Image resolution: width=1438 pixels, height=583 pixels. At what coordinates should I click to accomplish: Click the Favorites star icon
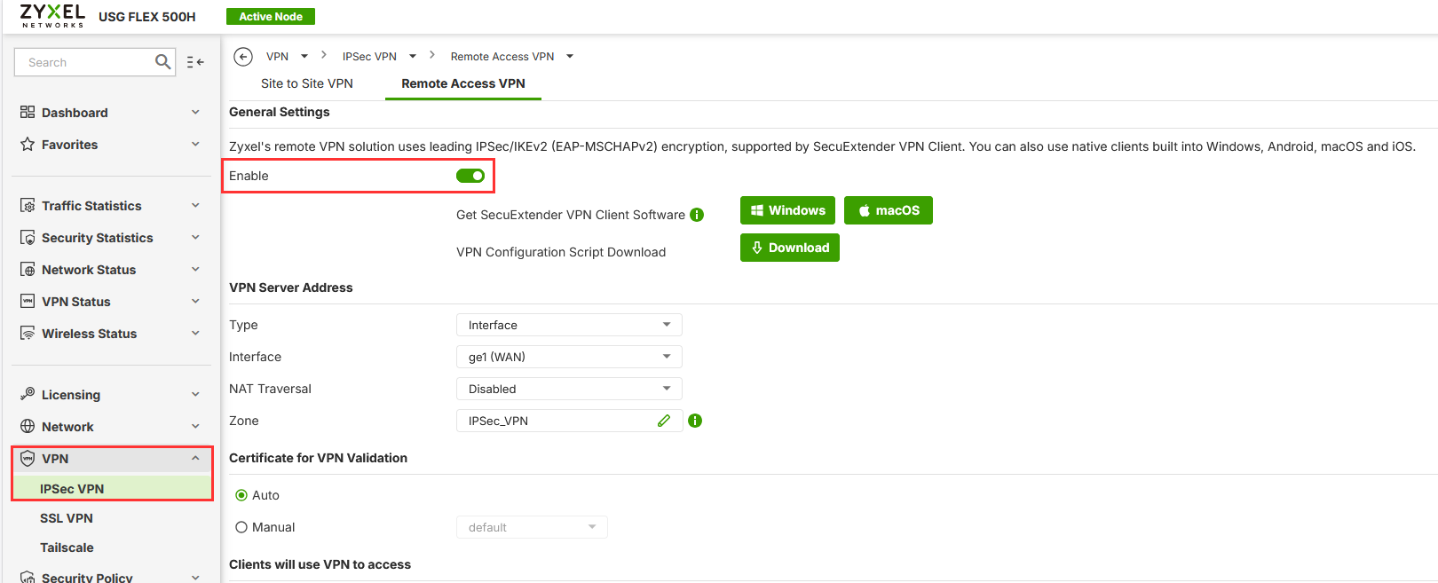click(x=28, y=145)
